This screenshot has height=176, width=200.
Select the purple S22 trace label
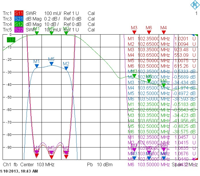point(19,30)
